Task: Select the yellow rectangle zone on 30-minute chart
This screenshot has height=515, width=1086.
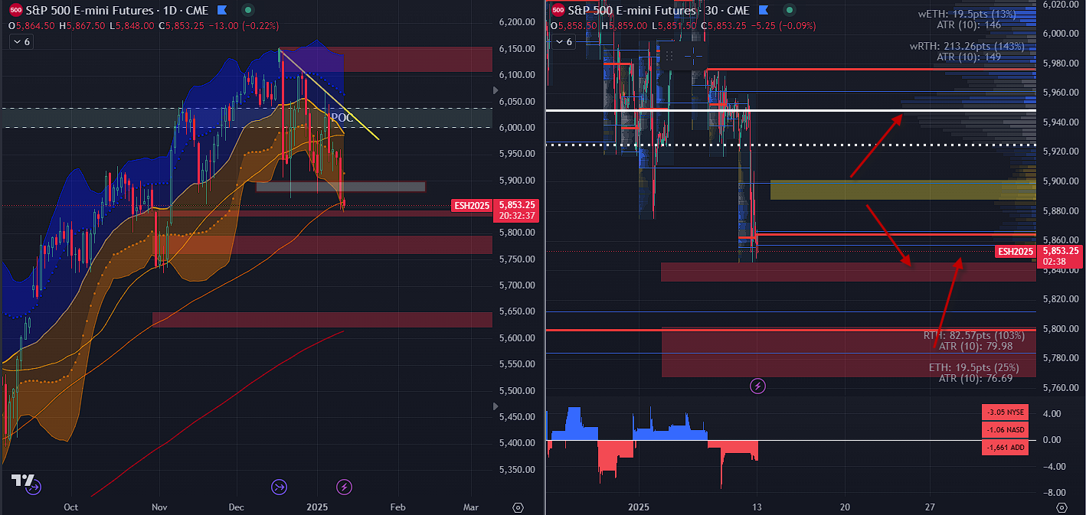Action: tap(903, 190)
